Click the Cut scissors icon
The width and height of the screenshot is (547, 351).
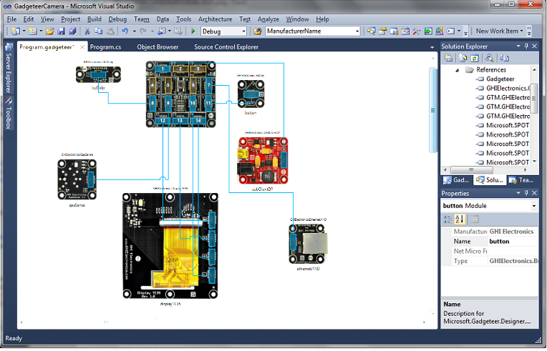87,31
